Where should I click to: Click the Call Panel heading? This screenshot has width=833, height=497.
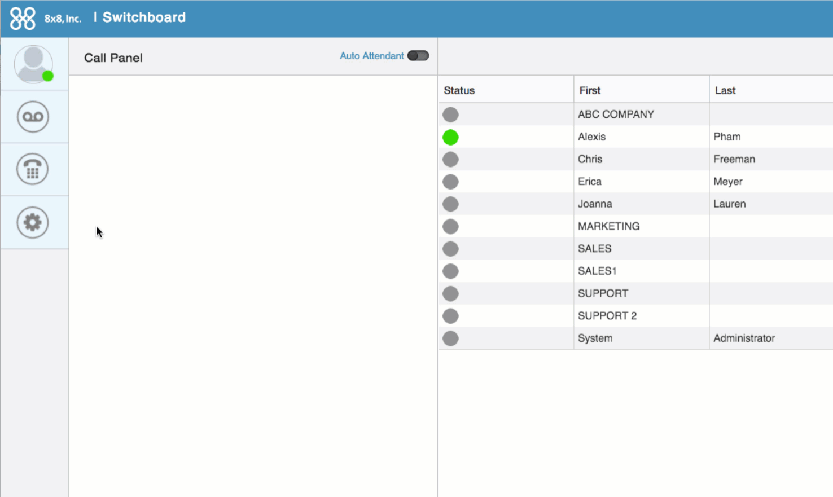(x=113, y=58)
